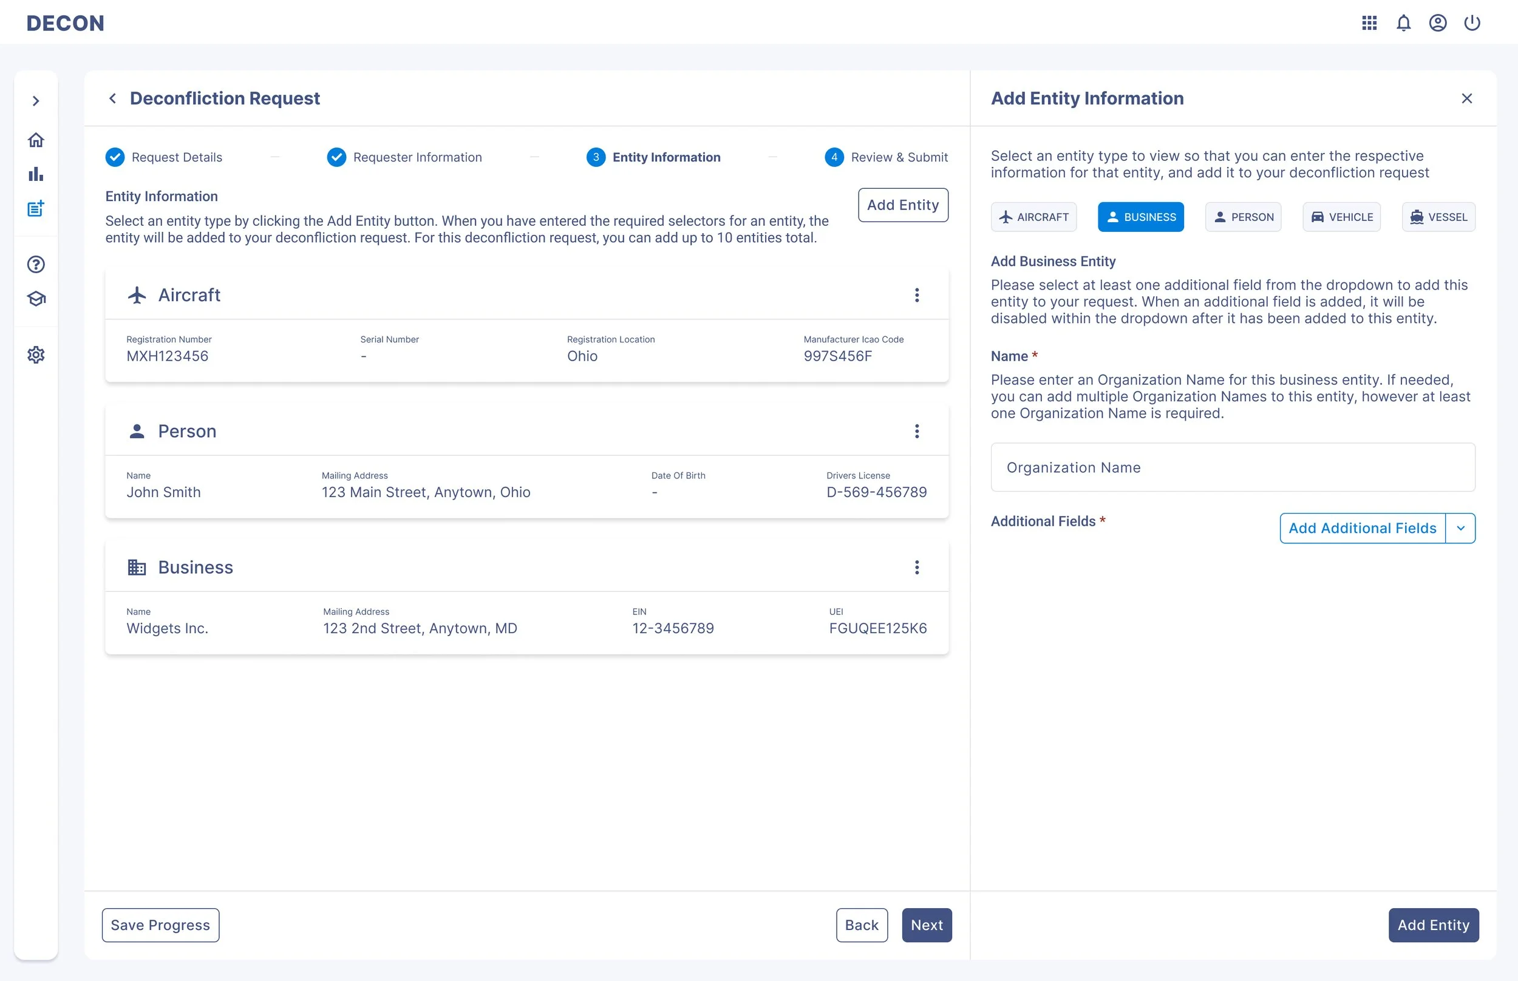Click the Save Progress button

click(160, 925)
